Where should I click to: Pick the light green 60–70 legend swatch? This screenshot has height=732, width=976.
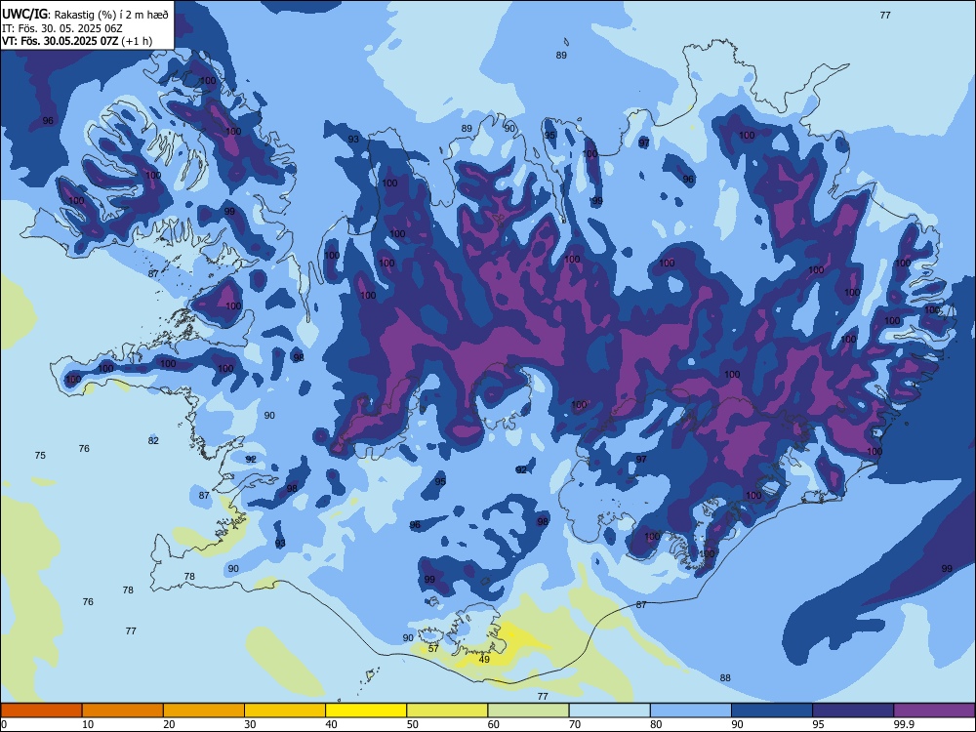pyautogui.click(x=528, y=711)
